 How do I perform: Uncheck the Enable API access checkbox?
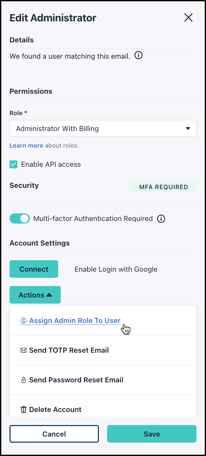14,165
